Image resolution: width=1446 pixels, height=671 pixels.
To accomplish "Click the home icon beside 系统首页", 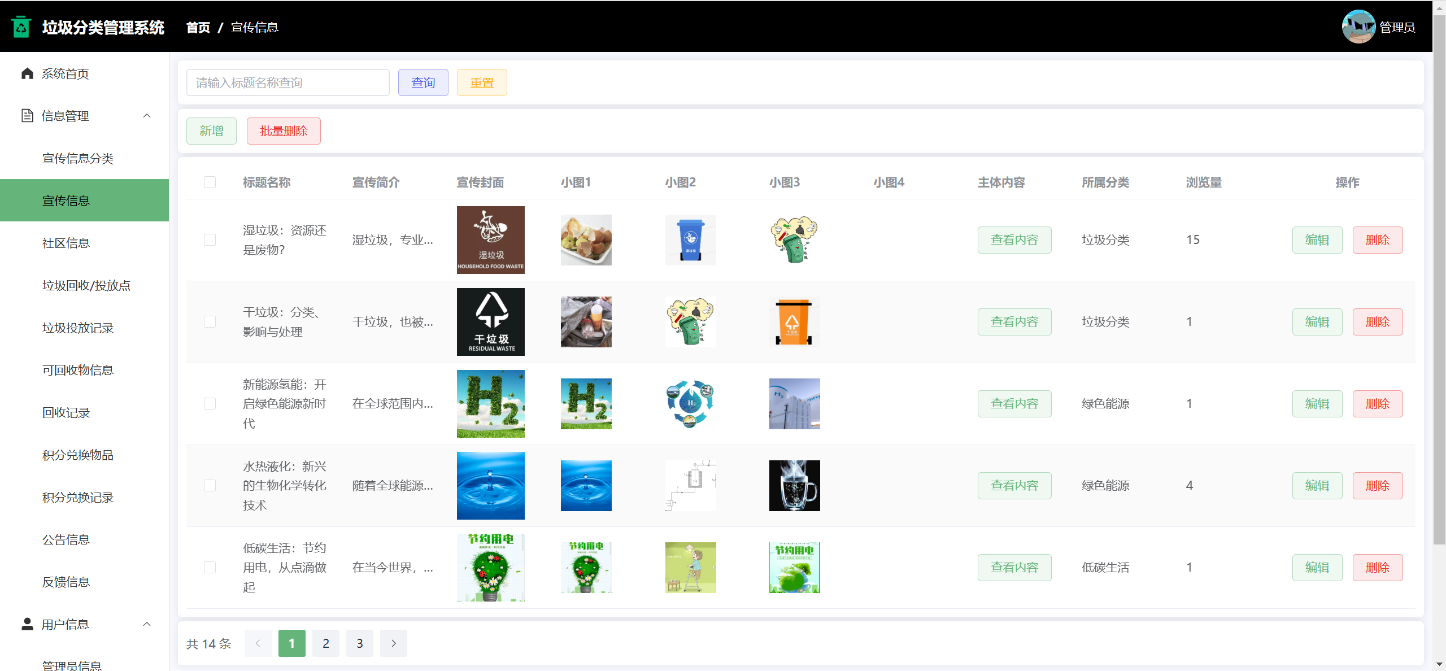I will pyautogui.click(x=27, y=73).
